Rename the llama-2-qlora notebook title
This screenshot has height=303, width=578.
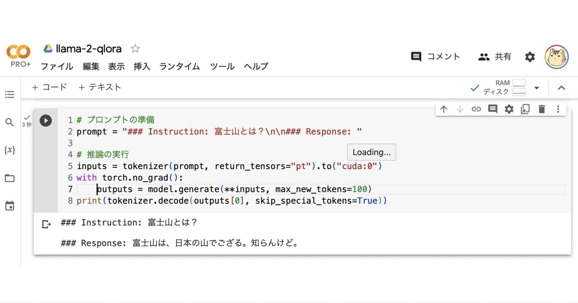coord(89,49)
